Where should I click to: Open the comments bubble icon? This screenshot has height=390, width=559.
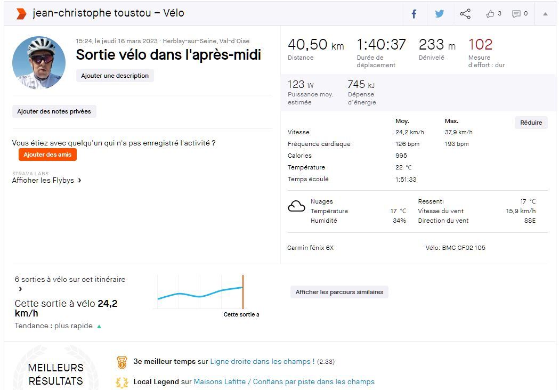516,14
